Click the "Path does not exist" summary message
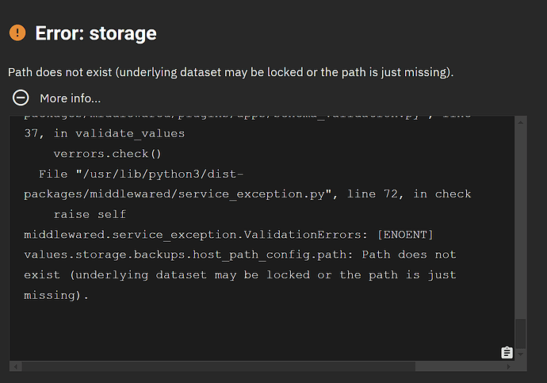 (231, 72)
